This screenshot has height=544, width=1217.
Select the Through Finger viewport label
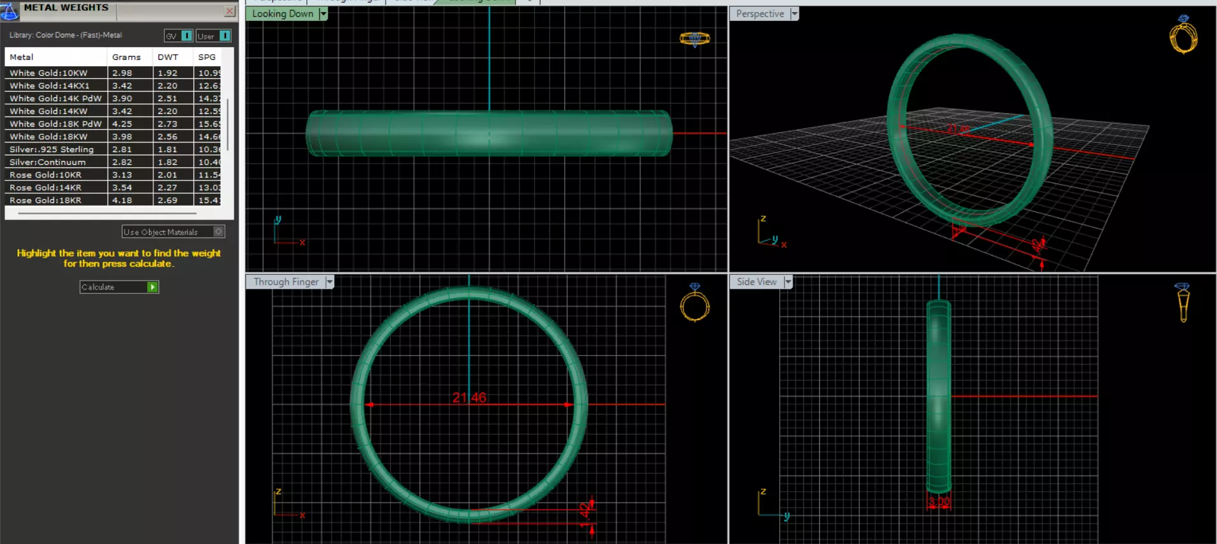tap(286, 282)
